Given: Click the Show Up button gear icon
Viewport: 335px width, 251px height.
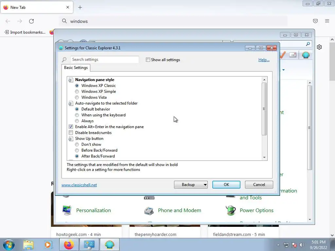Looking at the screenshot, I should point(71,139).
